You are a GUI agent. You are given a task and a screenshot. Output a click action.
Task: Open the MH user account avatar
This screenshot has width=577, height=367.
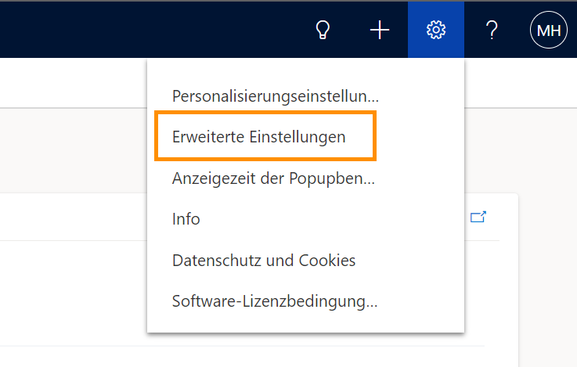tap(549, 30)
